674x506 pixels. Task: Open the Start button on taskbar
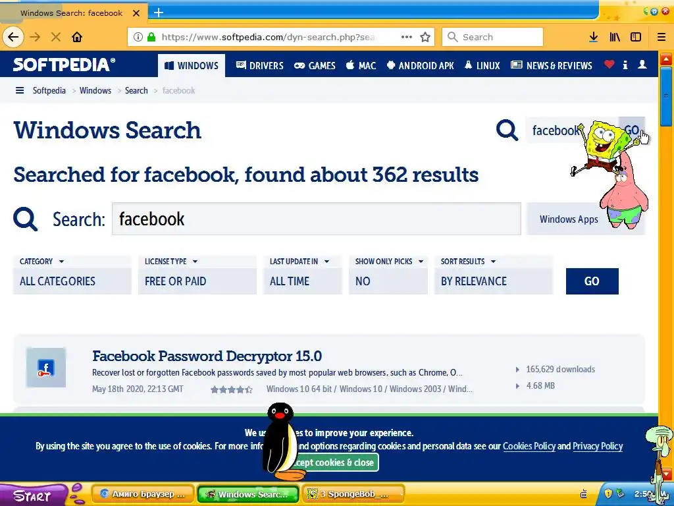tap(33, 495)
